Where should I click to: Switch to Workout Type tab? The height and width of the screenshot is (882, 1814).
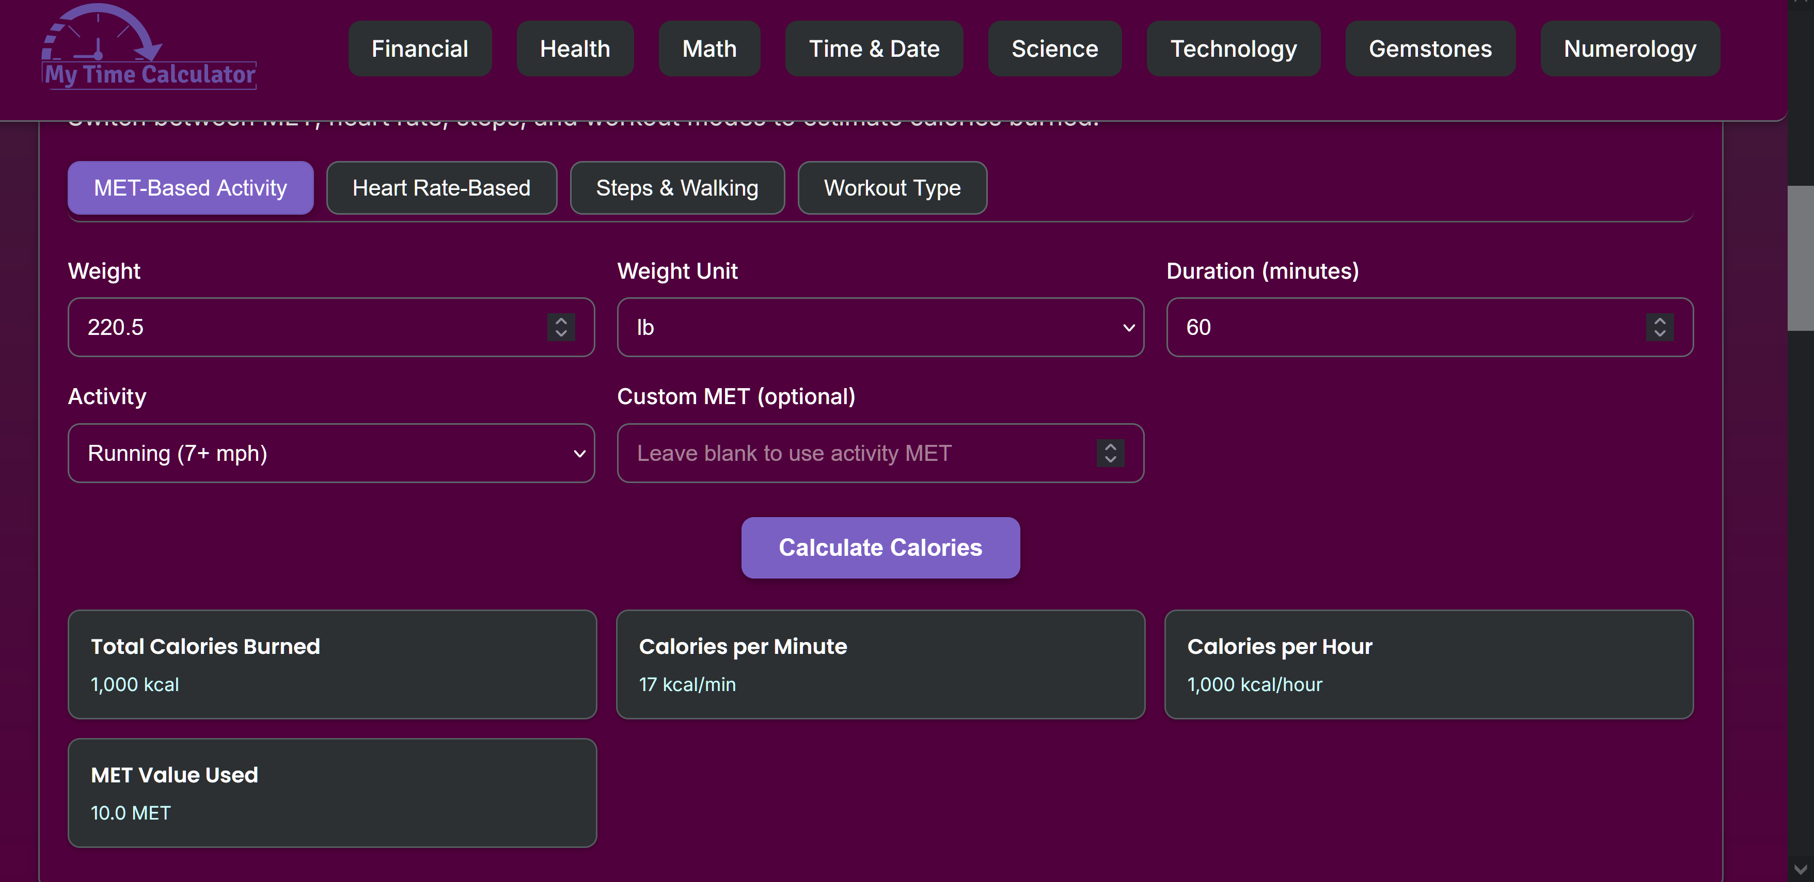click(892, 188)
